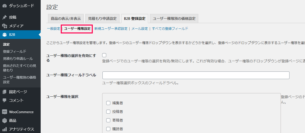Viewport: 305px width, 133px height.
Task: Select ユーザー権限別の価格設定 submenu item in sidebar
Action: click(x=20, y=80)
